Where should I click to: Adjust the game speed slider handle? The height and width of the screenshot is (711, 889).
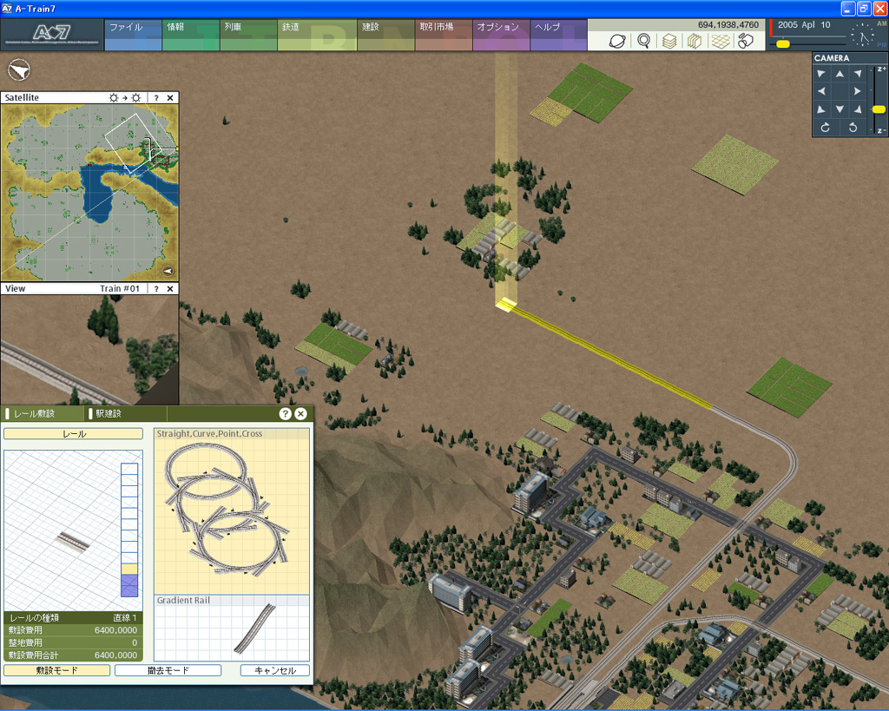point(783,43)
